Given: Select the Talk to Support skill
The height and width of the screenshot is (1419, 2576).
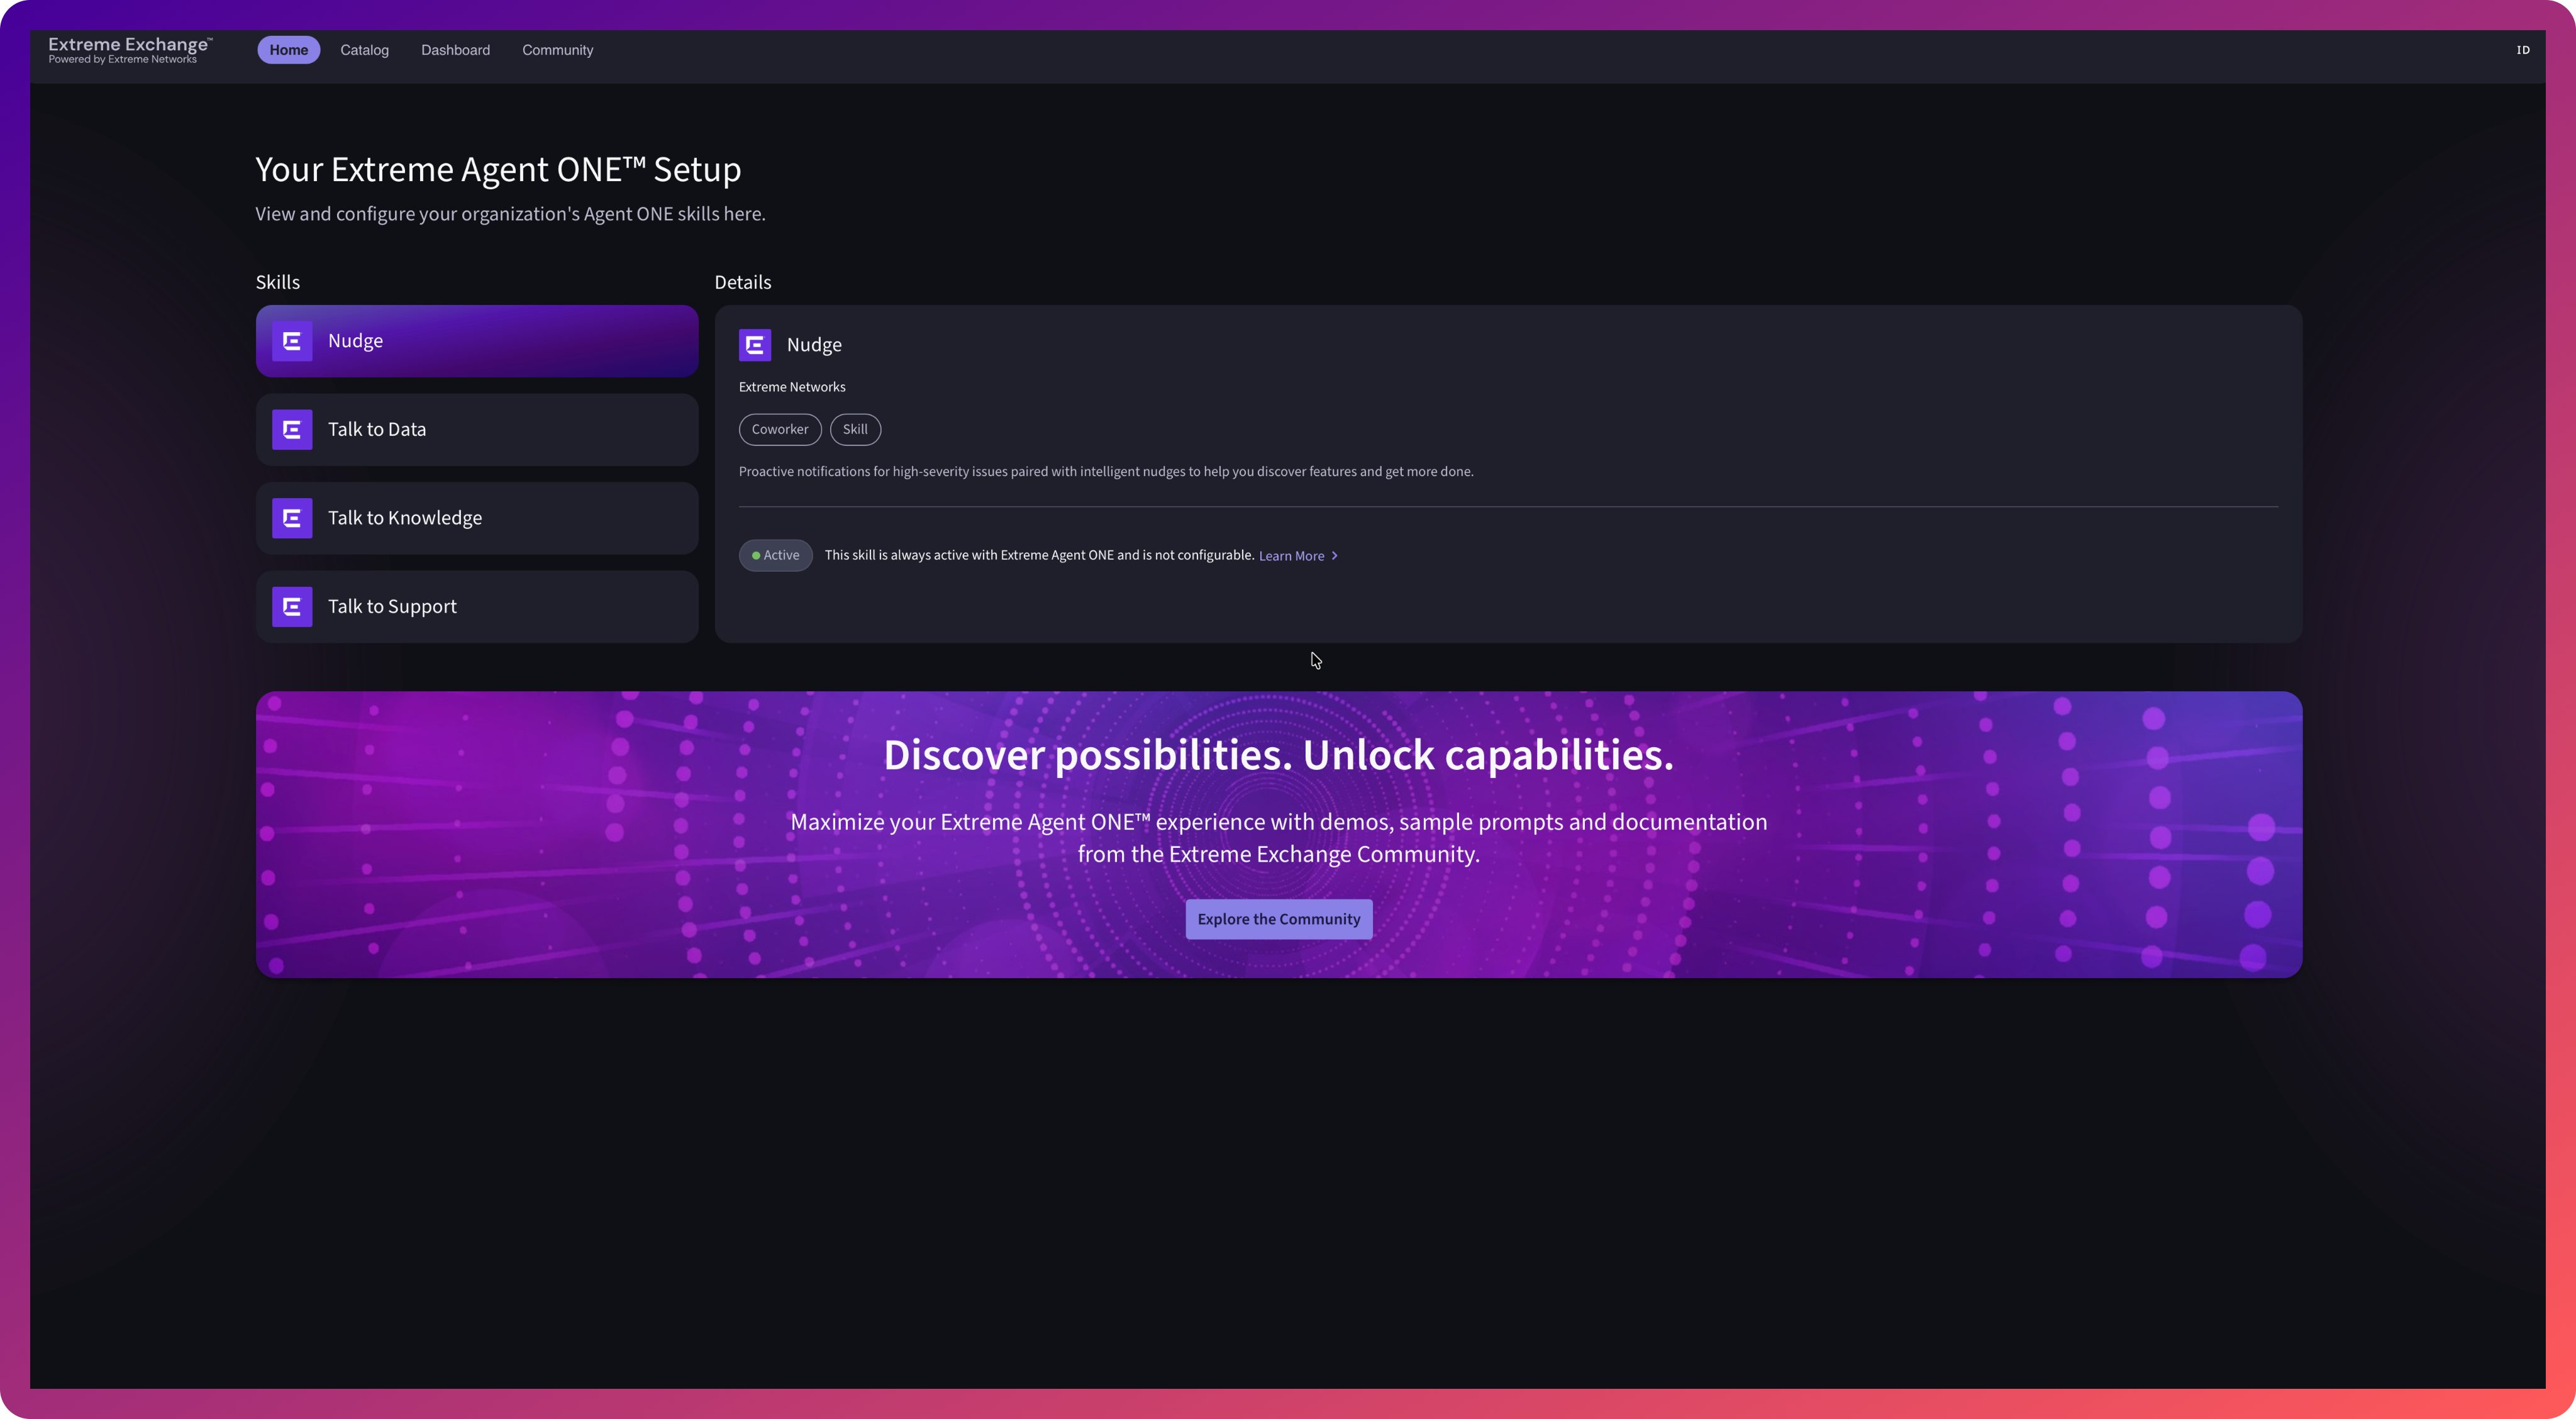Looking at the screenshot, I should click(x=477, y=606).
